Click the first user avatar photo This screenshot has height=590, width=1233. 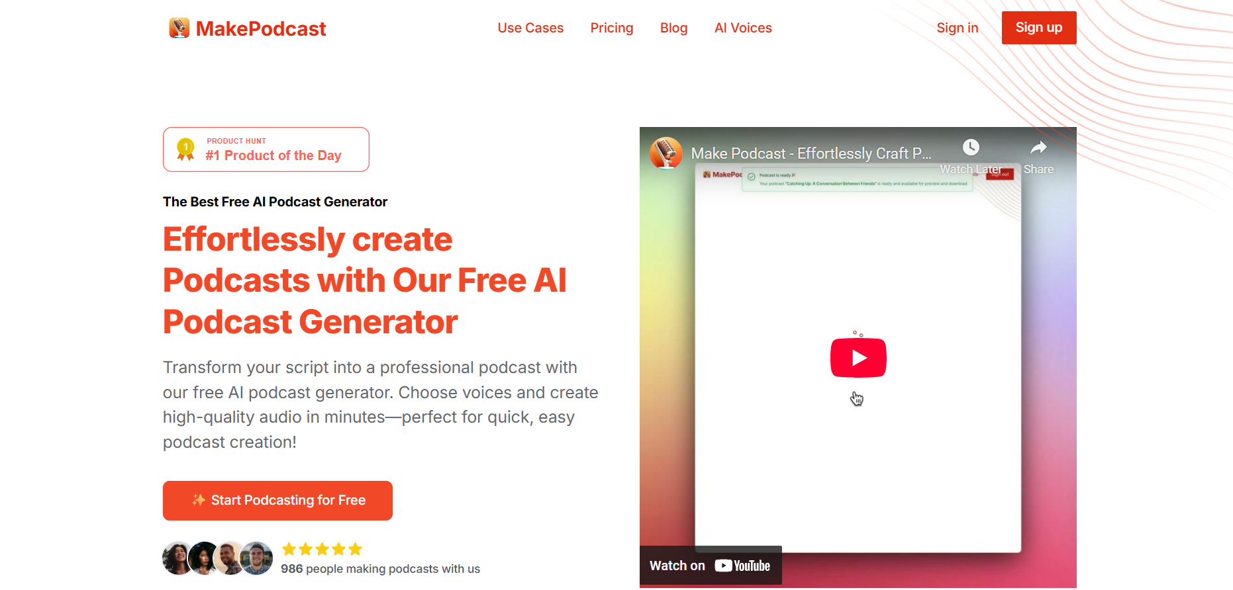177,558
